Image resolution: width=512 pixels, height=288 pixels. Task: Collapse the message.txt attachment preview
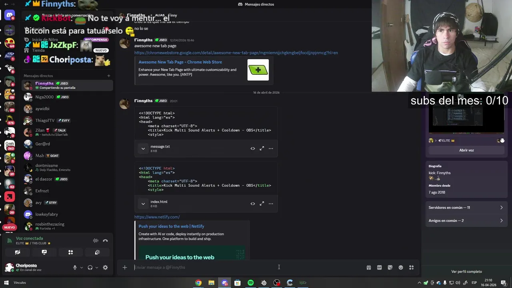pyautogui.click(x=143, y=148)
